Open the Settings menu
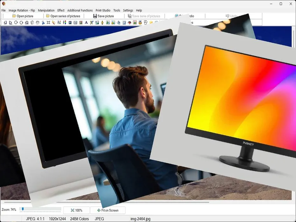This screenshot has width=296, height=222. pos(128,10)
